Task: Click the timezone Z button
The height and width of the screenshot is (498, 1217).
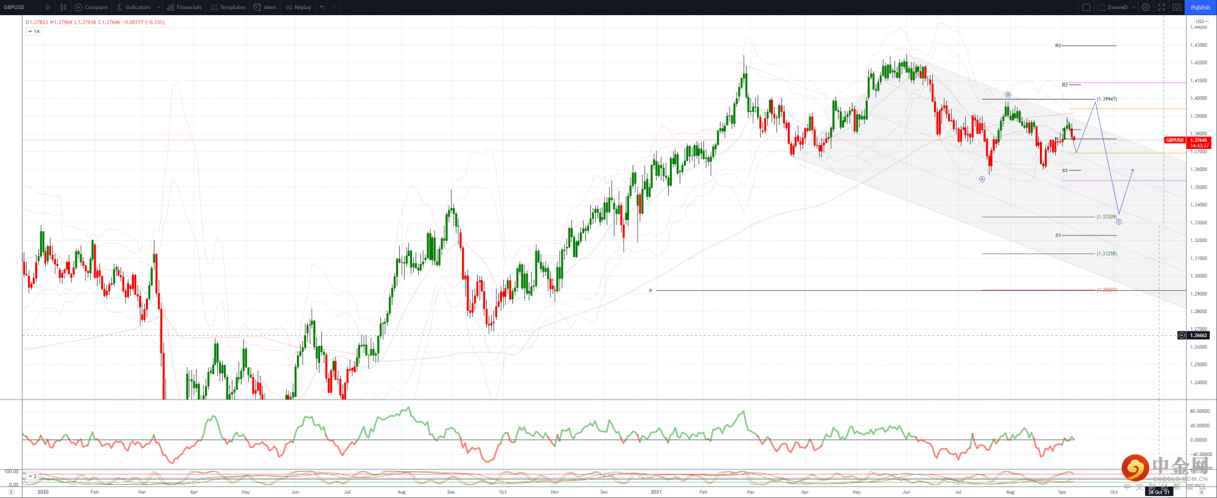Action: 11,492
